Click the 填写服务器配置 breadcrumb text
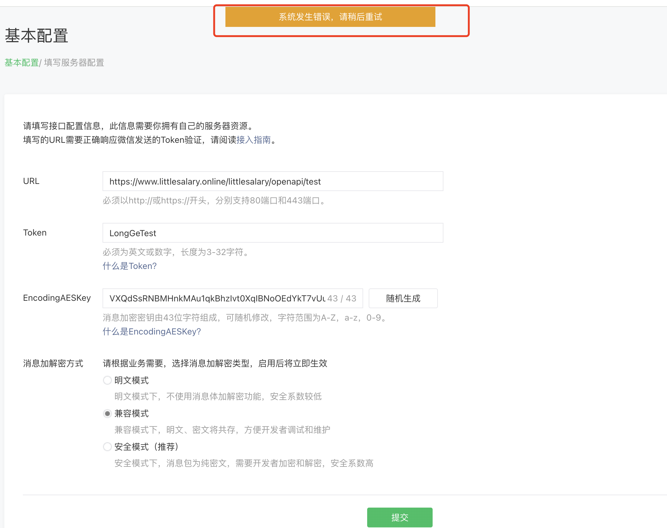 pyautogui.click(x=74, y=63)
